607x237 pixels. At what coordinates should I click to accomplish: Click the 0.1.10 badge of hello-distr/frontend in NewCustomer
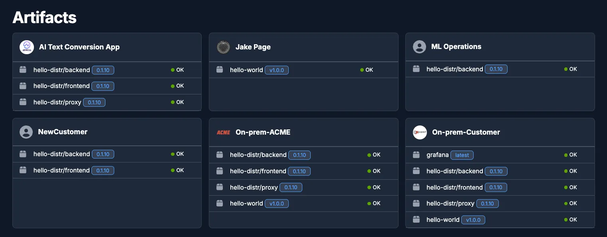[103, 170]
